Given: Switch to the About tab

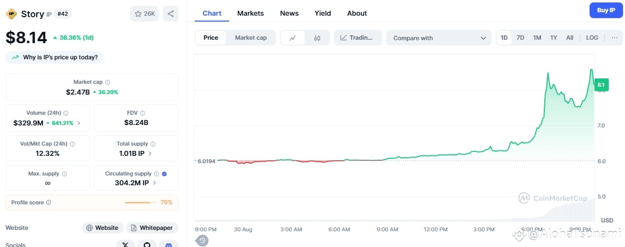Looking at the screenshot, I should point(357,13).
